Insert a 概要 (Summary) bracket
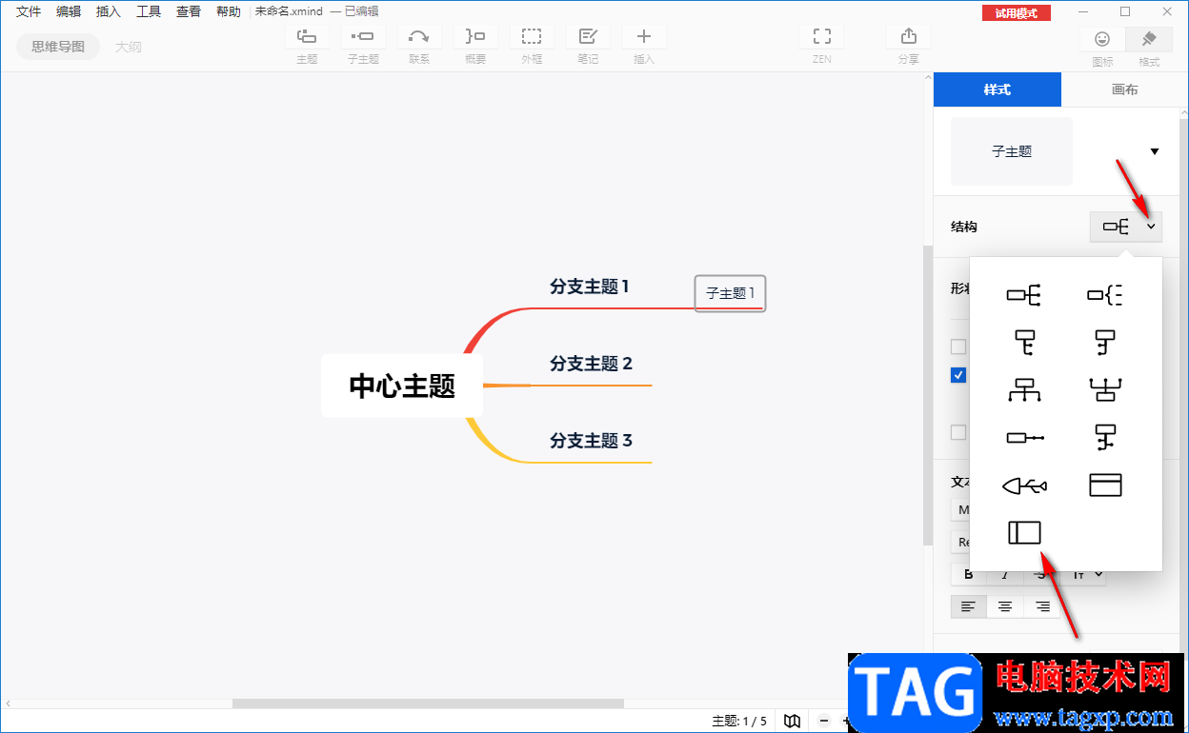Screen dimensions: 1189x733 click(475, 37)
